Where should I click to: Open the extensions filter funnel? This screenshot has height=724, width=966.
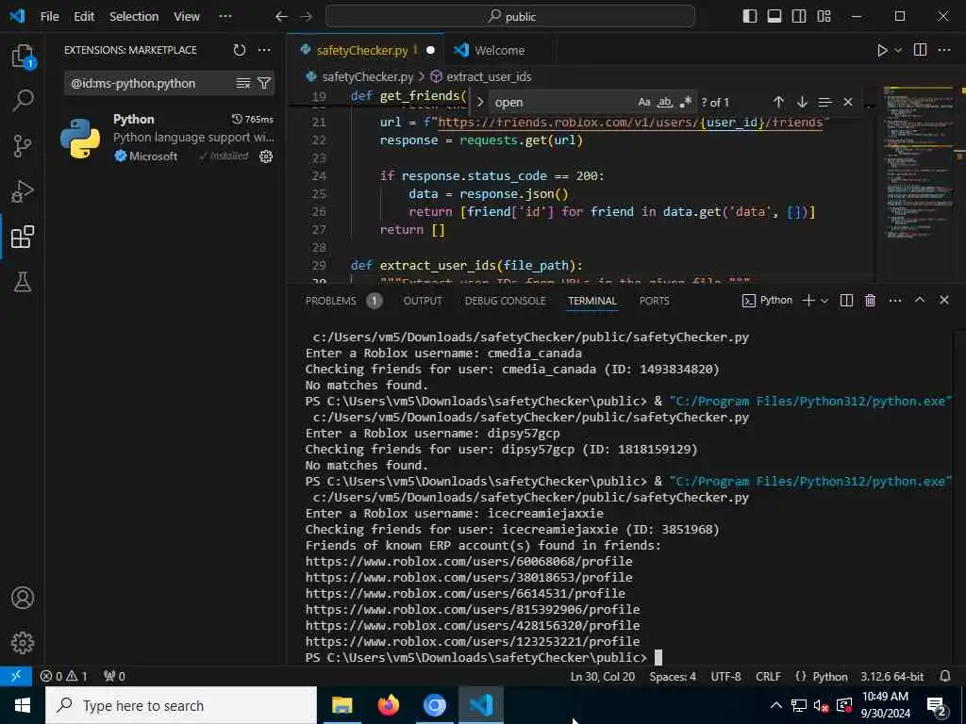[264, 83]
